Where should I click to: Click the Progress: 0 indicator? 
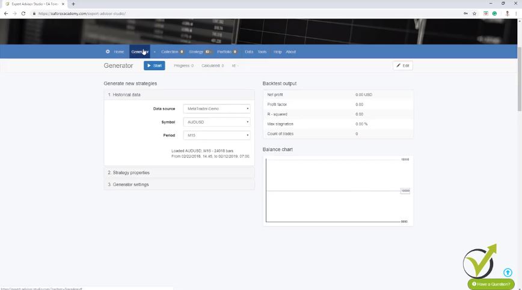[183, 66]
